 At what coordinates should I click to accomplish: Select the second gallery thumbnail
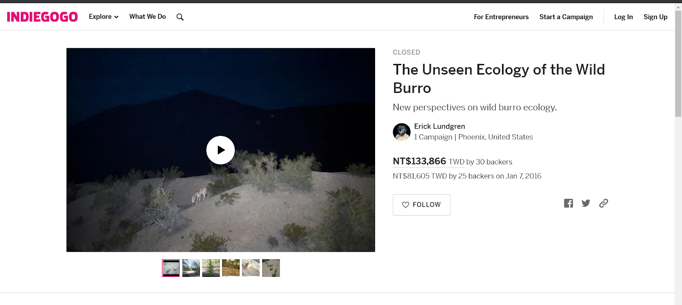191,268
